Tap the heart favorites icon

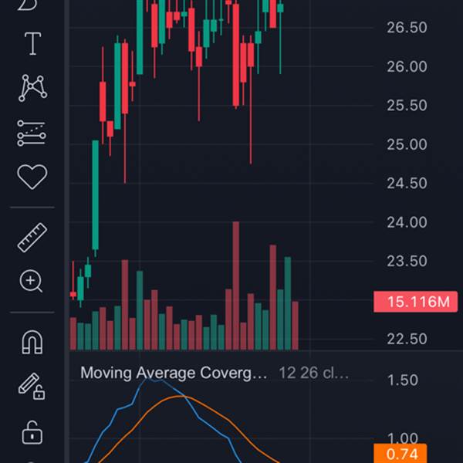[32, 177]
